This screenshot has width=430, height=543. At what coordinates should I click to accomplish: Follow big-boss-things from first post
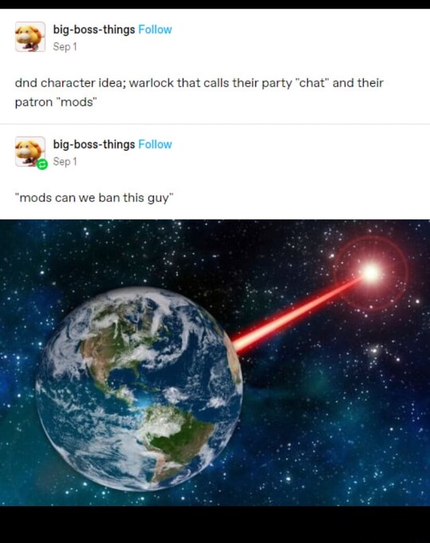(155, 30)
